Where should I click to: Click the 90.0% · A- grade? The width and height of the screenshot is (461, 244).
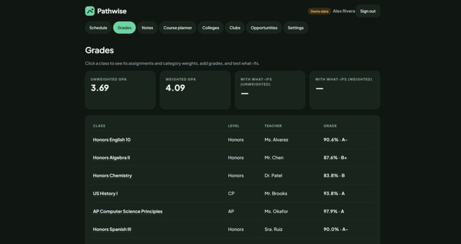tap(336, 229)
